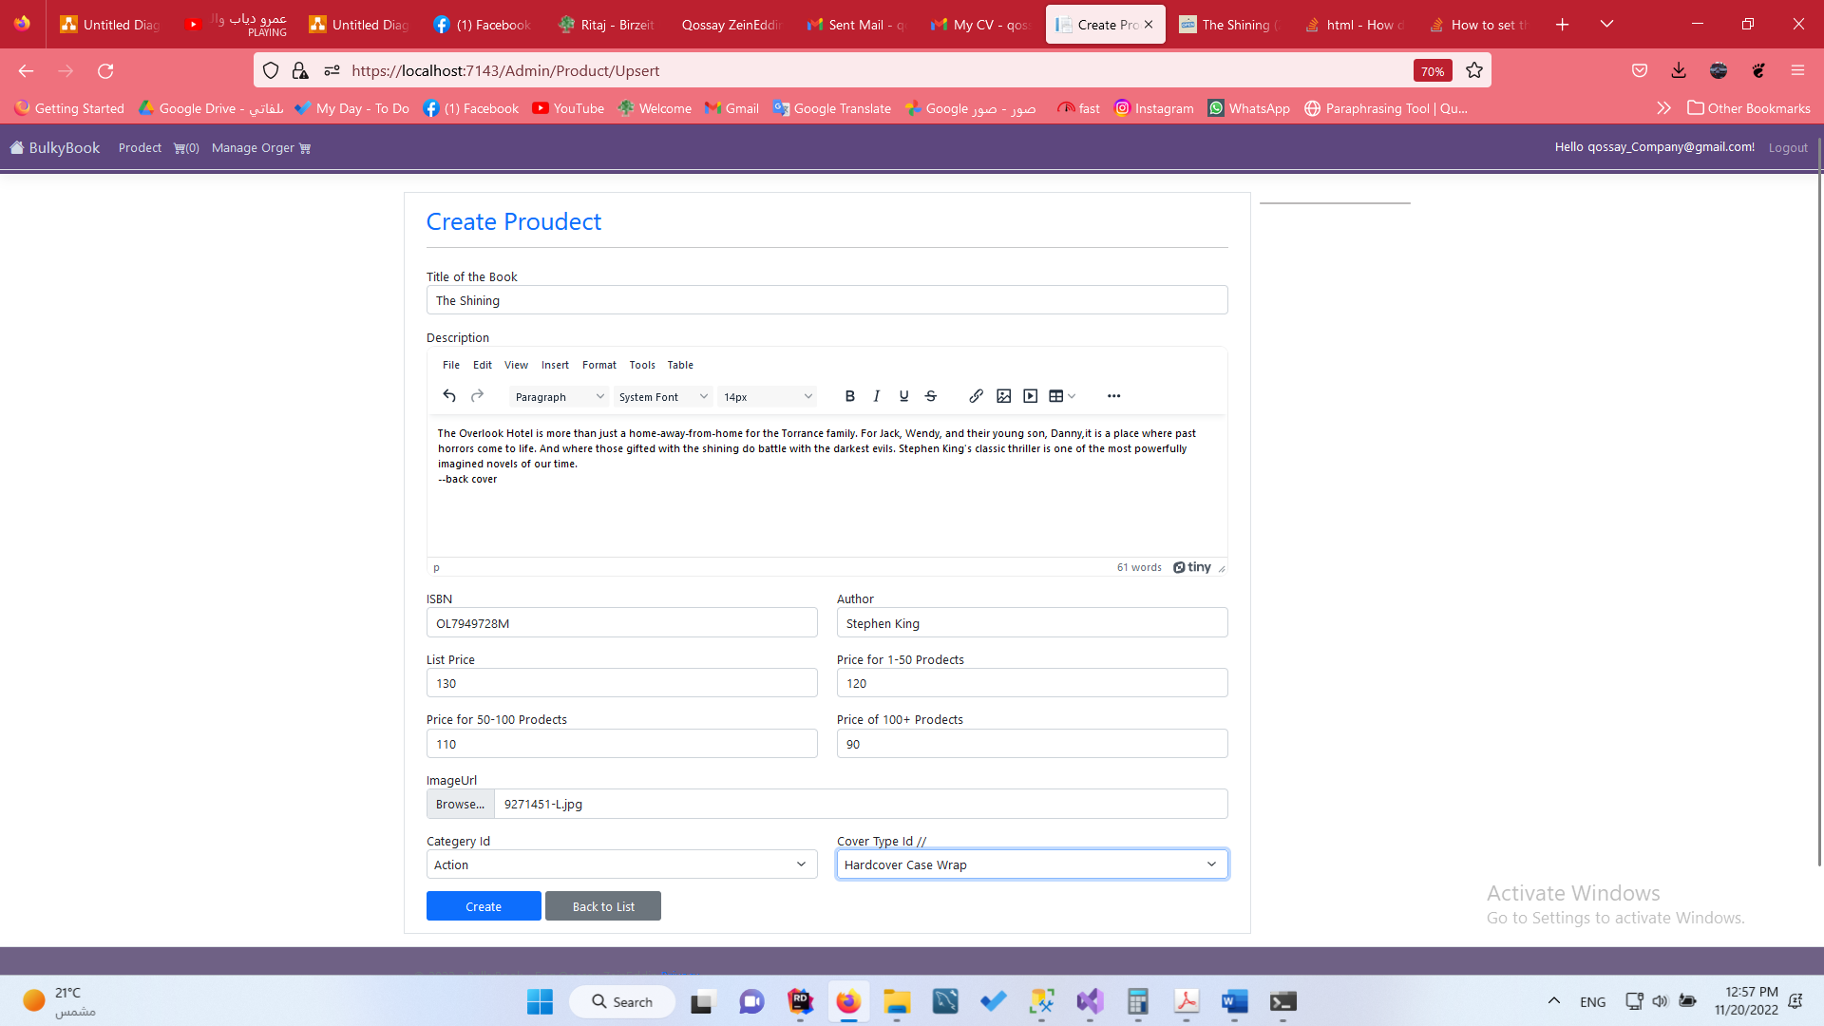Open the Category Id dropdown showing Action
This screenshot has width=1824, height=1026.
[x=621, y=864]
